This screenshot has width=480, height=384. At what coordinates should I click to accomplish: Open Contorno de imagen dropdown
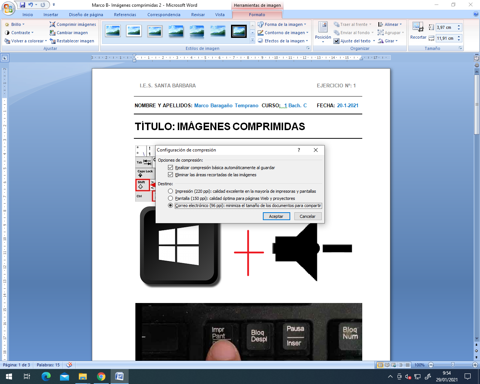[283, 33]
